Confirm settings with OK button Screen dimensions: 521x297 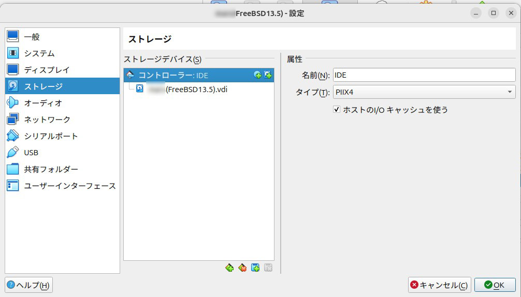495,285
